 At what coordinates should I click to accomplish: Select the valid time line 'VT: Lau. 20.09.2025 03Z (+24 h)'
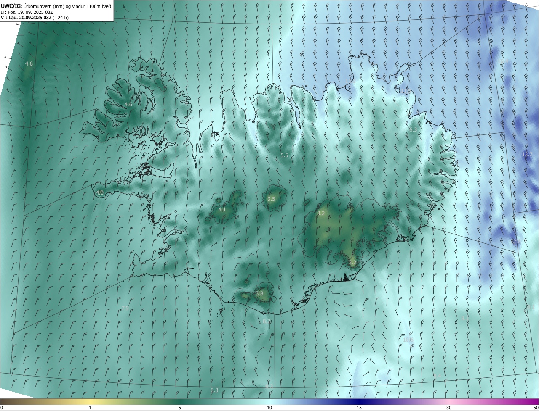[x=35, y=18]
